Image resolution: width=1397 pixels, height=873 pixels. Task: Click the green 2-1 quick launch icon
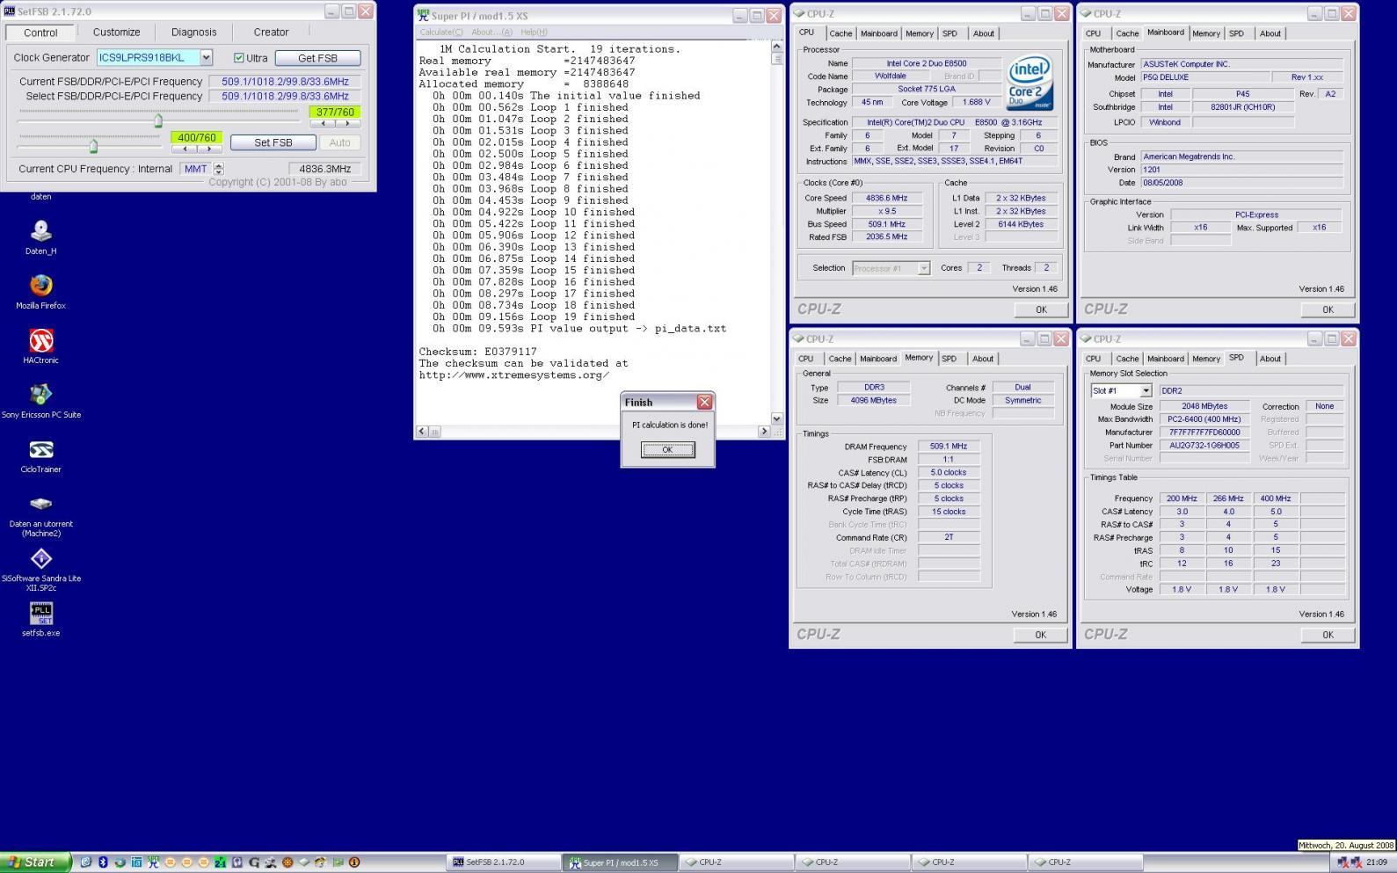pos(221,862)
